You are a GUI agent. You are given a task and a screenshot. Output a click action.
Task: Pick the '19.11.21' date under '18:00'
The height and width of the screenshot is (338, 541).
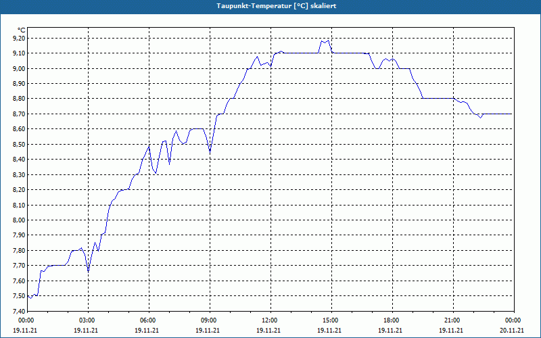pos(390,330)
